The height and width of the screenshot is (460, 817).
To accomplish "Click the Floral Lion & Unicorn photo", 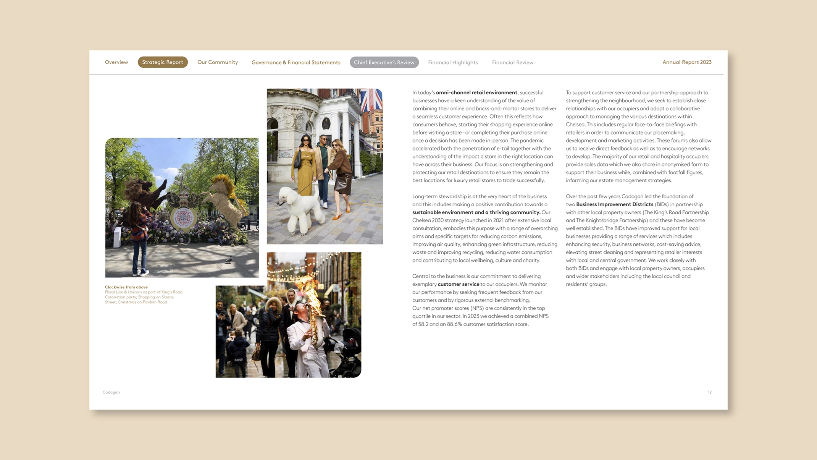I will (x=182, y=207).
